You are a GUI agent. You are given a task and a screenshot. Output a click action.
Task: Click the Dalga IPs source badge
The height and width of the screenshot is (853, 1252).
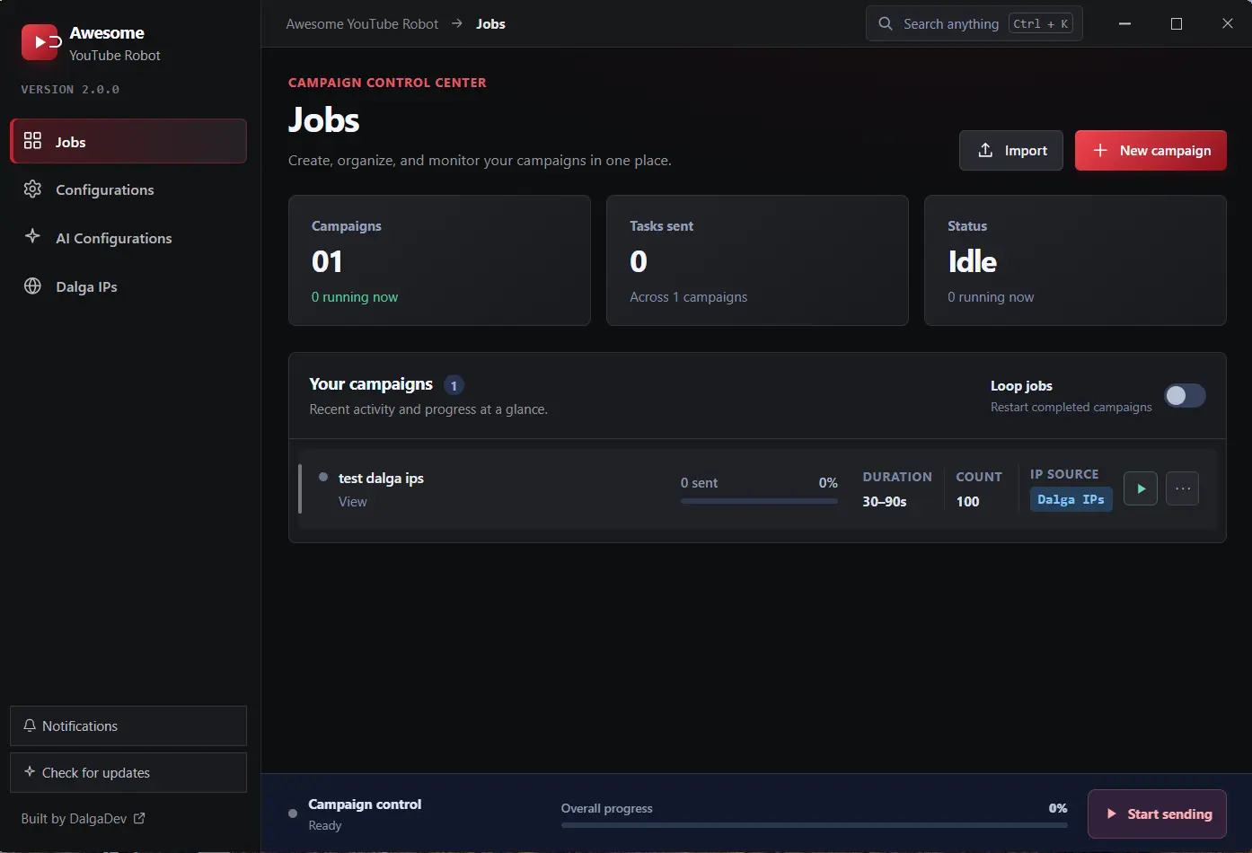[1071, 499]
